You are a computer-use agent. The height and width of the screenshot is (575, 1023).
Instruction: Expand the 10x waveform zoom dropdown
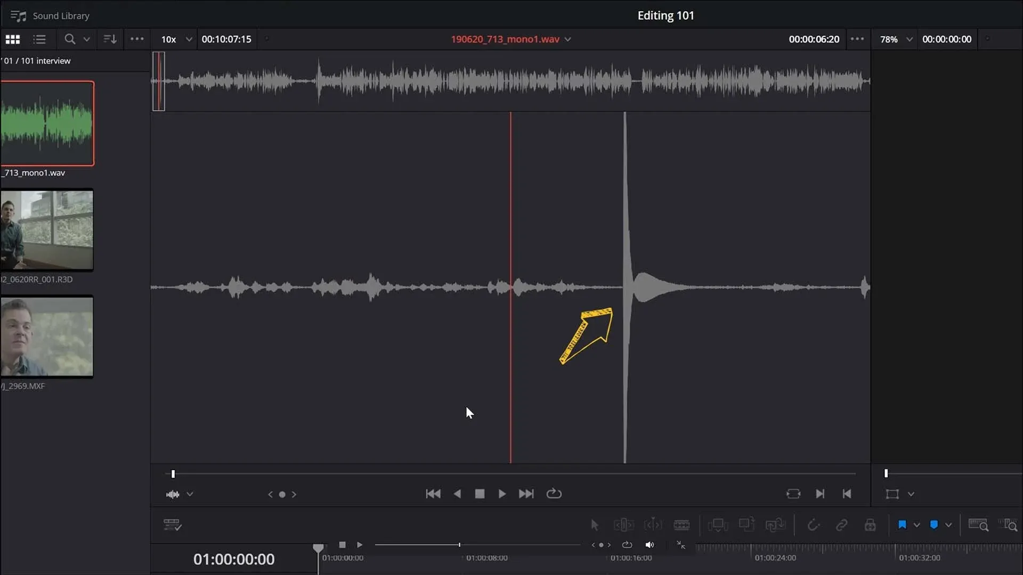point(189,39)
